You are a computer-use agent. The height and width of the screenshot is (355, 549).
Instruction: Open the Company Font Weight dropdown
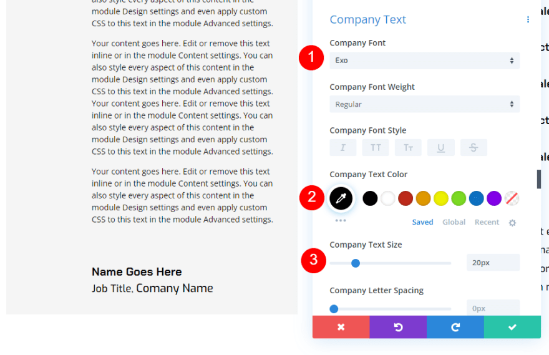coord(424,104)
